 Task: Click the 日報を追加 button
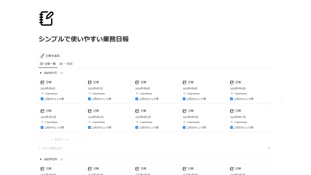pyautogui.click(x=50, y=56)
